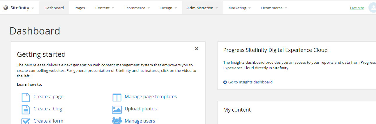
Task: Open the Ucommerce dropdown menu
Action: pyautogui.click(x=274, y=8)
